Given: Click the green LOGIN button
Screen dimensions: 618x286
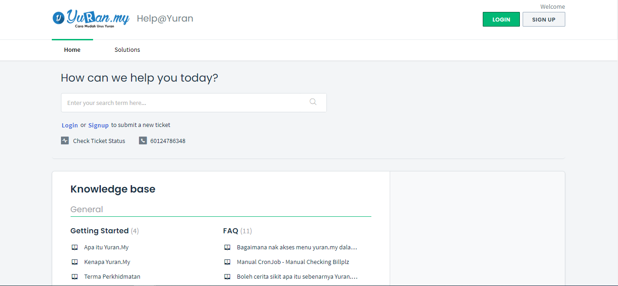Looking at the screenshot, I should coord(501,19).
